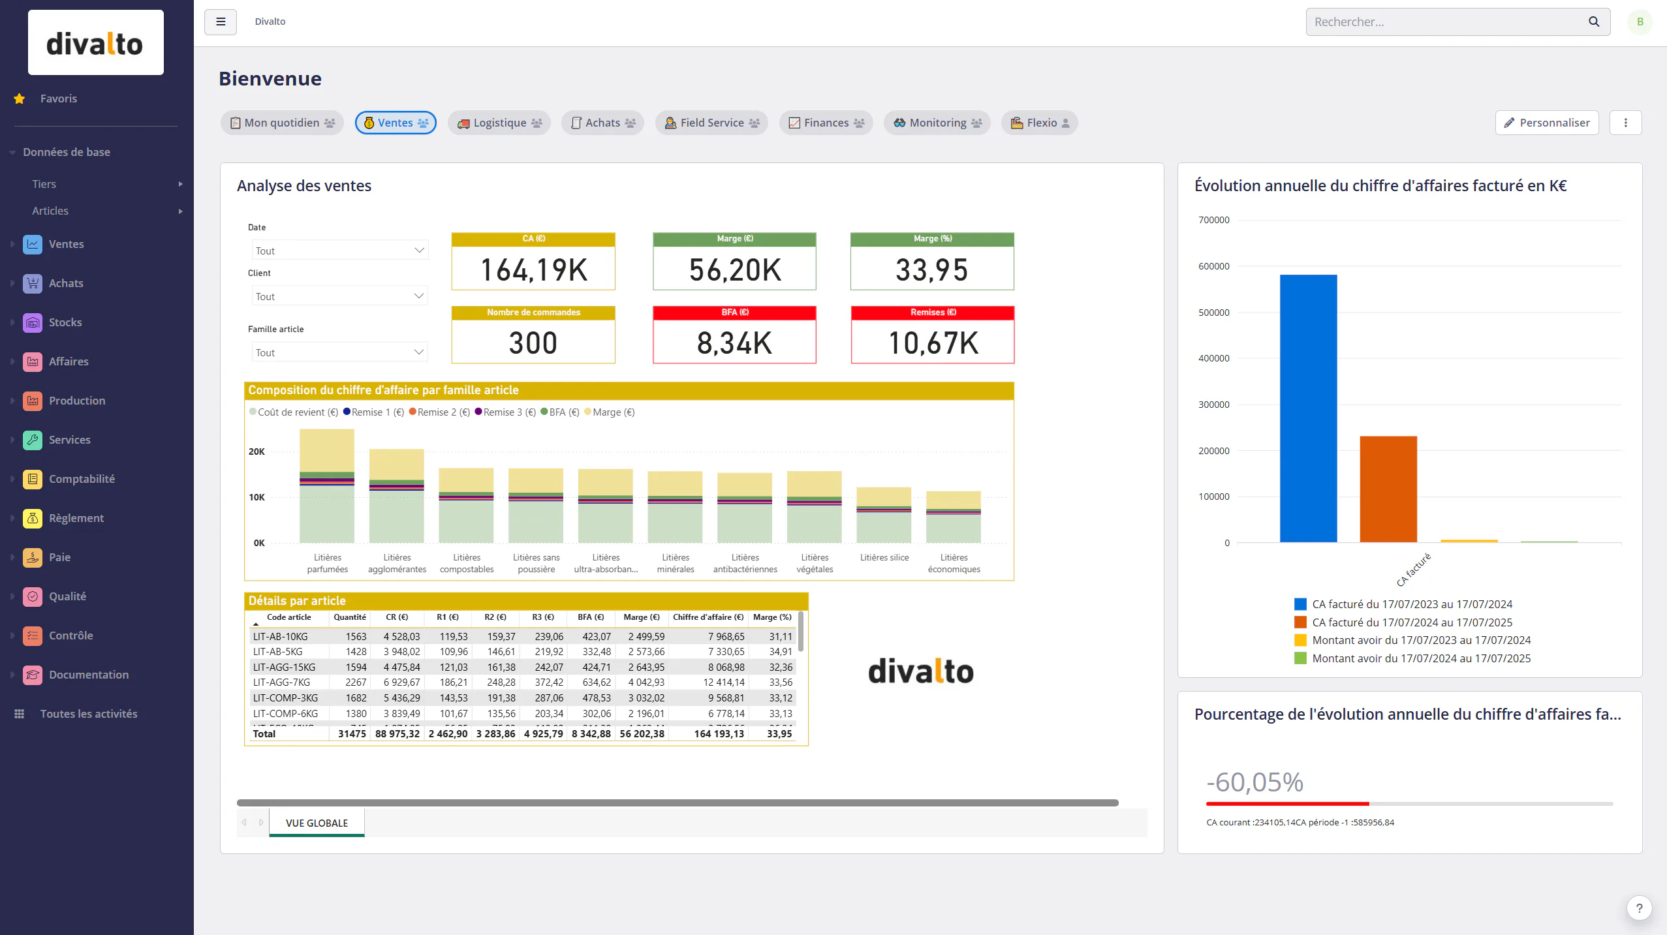Click the search magnifier icon
Image resolution: width=1667 pixels, height=935 pixels.
[1594, 22]
